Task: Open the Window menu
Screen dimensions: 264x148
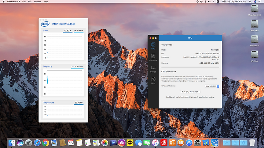Action: (x=37, y=1)
